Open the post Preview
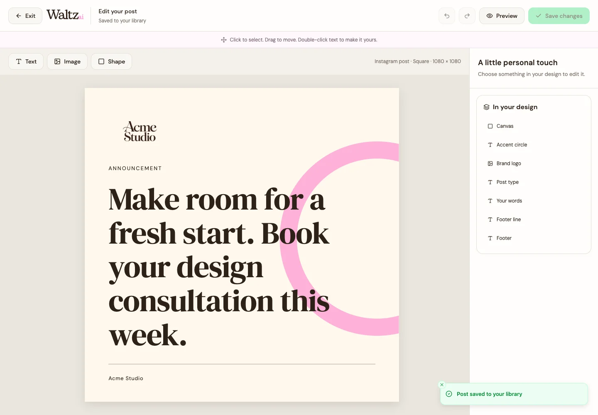Viewport: 598px width, 415px height. (502, 16)
